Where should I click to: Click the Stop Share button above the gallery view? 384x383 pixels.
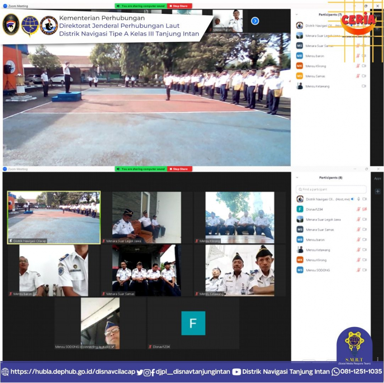[x=179, y=169]
